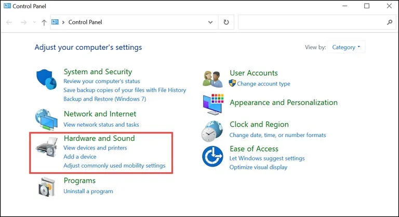Open Save backup copies with File History
The image size is (399, 217).
[x=125, y=90]
